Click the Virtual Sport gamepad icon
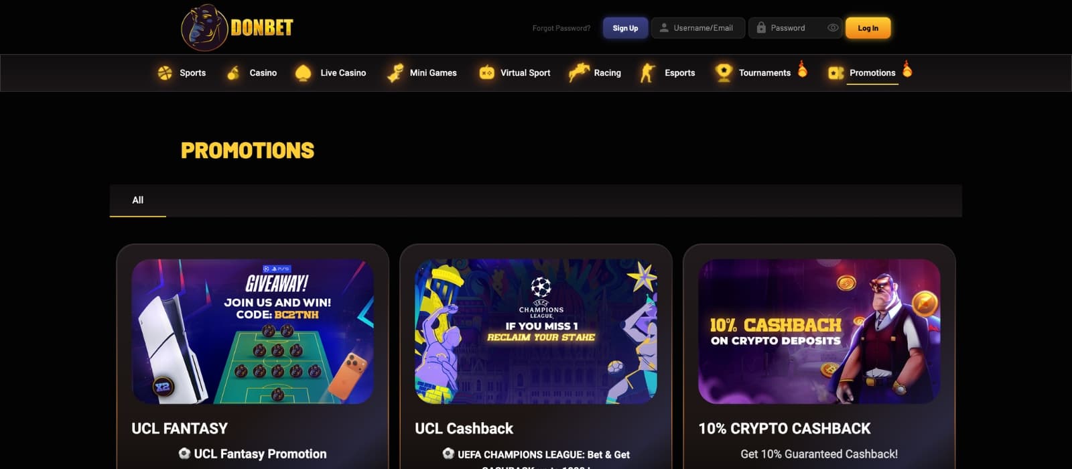Image resolution: width=1072 pixels, height=469 pixels. [486, 72]
